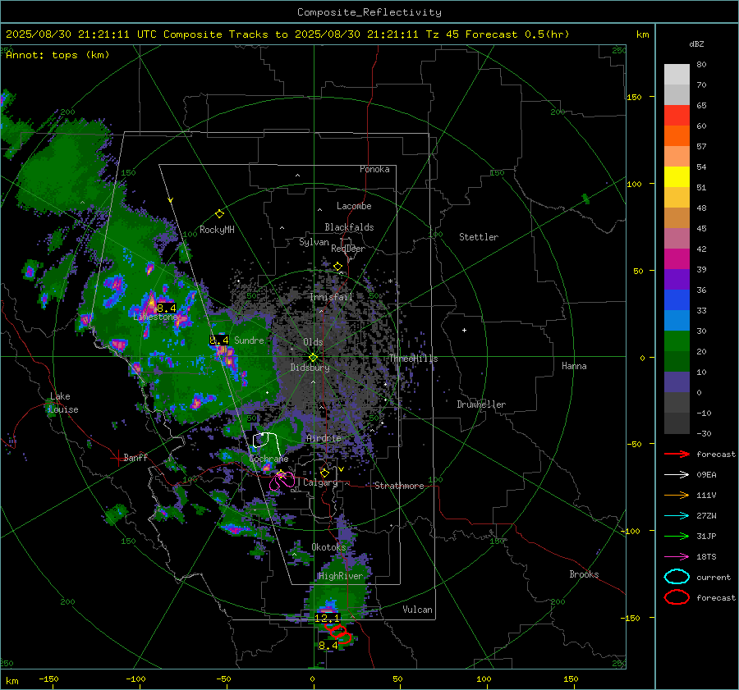Click the white 09EA track arrow
Image resolution: width=739 pixels, height=690 pixels.
pos(677,475)
